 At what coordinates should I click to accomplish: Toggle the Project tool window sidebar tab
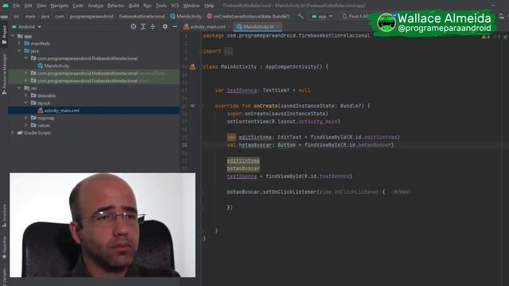[x=4, y=35]
